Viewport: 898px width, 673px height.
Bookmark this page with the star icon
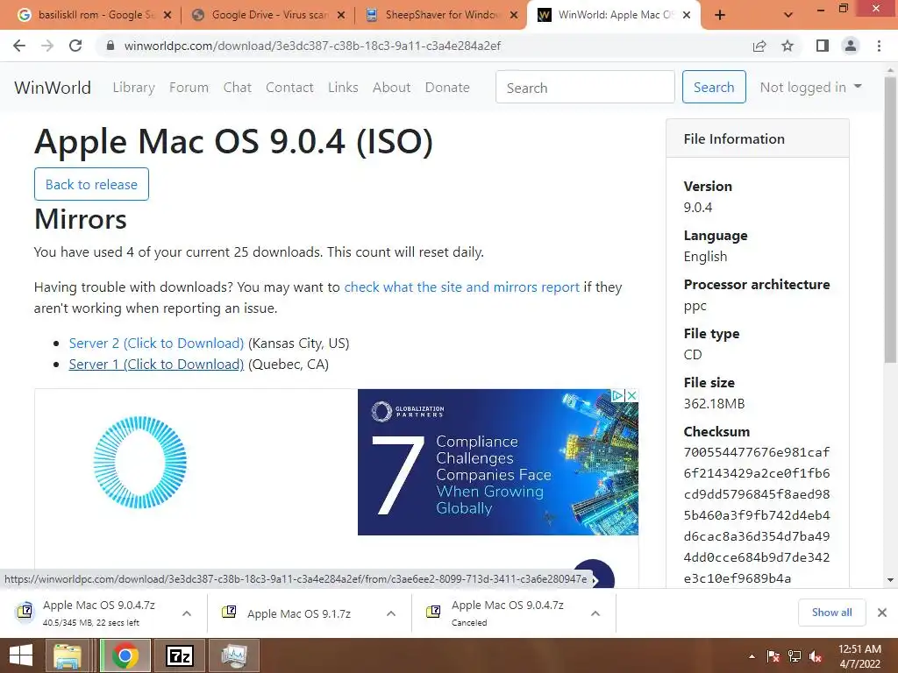point(788,46)
